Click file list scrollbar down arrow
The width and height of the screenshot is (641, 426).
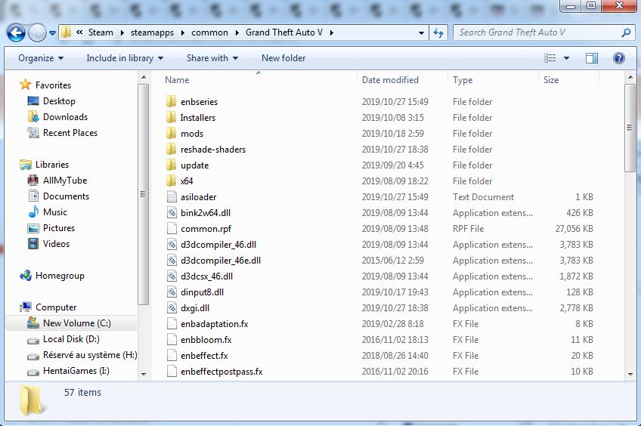(630, 374)
